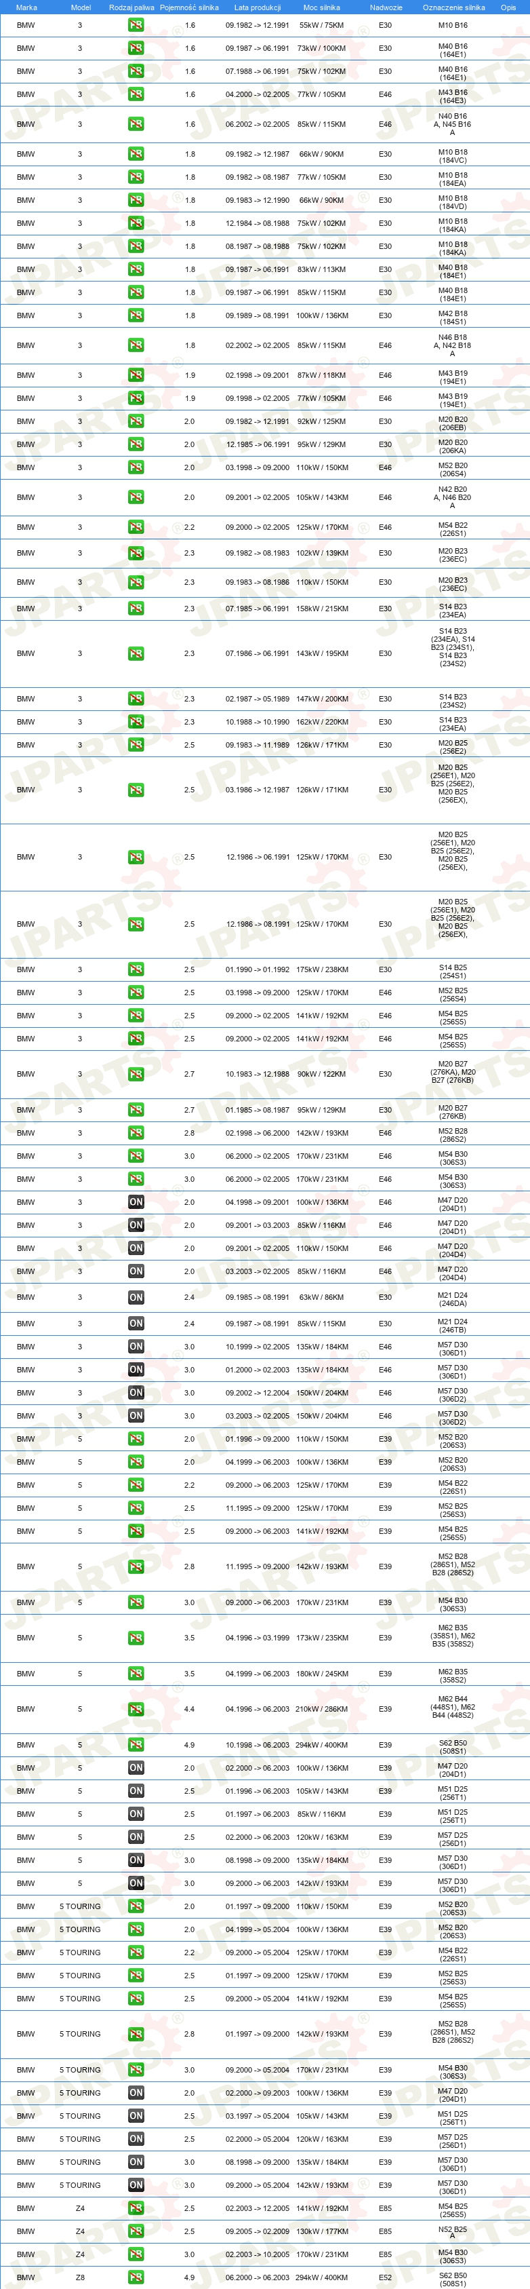Click the PB fuel icon in the 55kW / 75KM row
530x2289 pixels.
[136, 25]
